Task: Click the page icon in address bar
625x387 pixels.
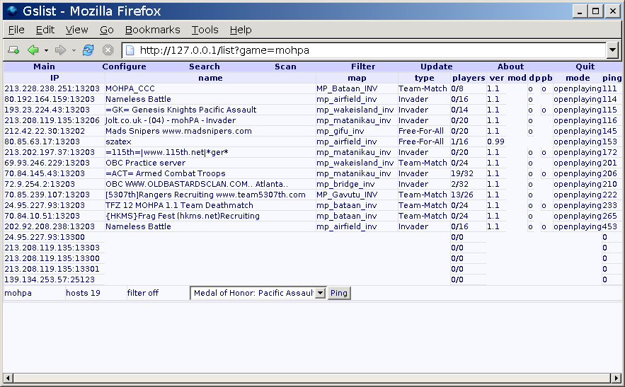Action: coord(130,50)
